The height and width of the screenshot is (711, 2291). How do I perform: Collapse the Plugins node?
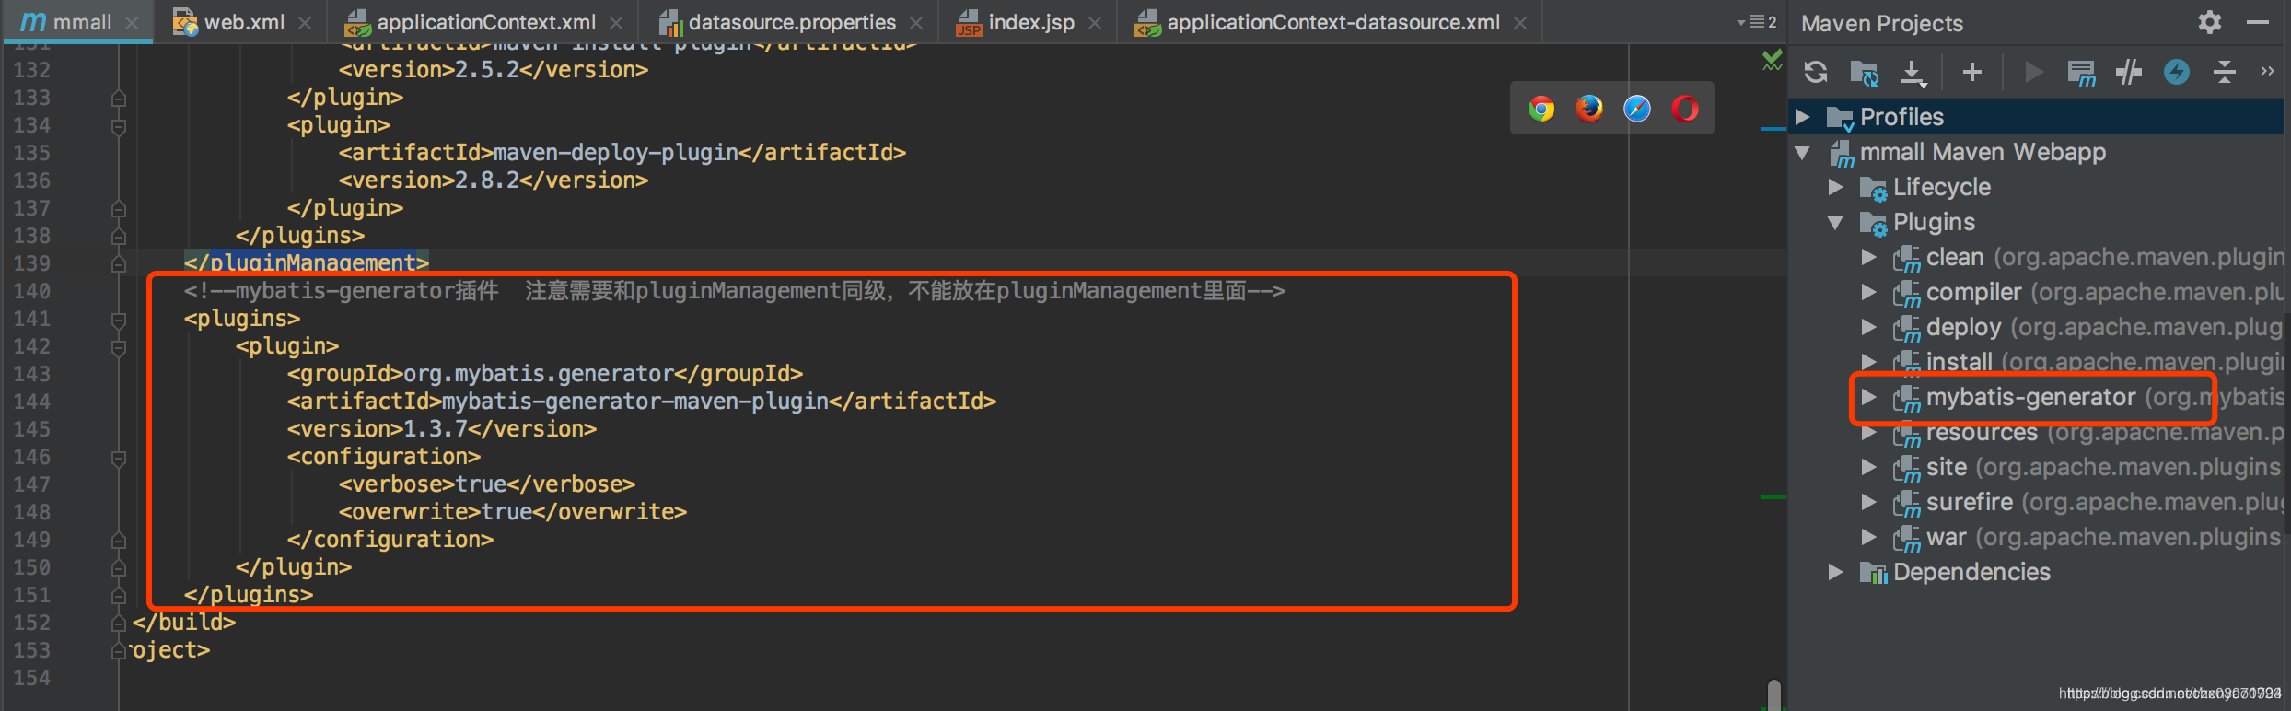pyautogui.click(x=1836, y=222)
